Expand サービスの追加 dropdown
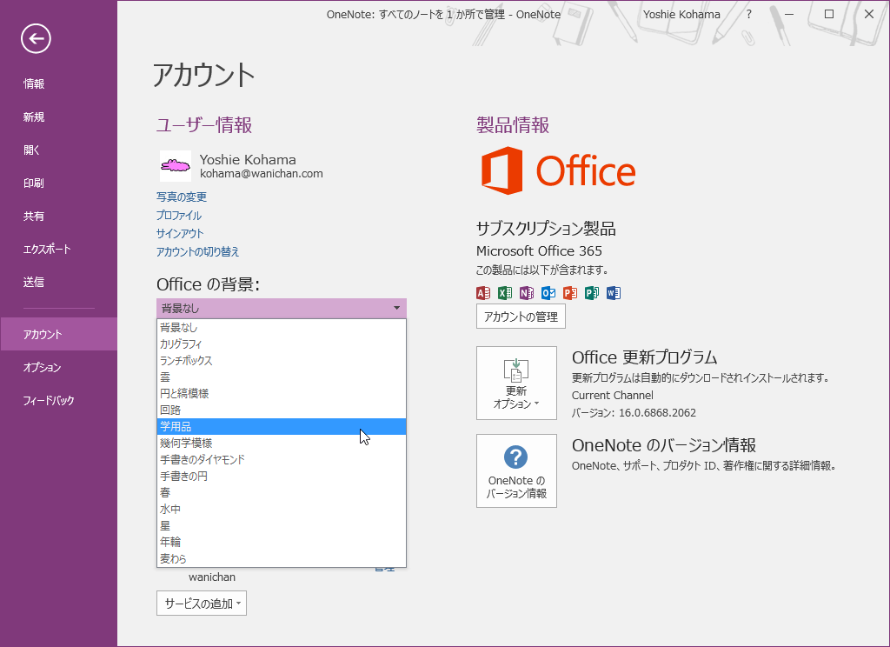890x647 pixels. [202, 604]
